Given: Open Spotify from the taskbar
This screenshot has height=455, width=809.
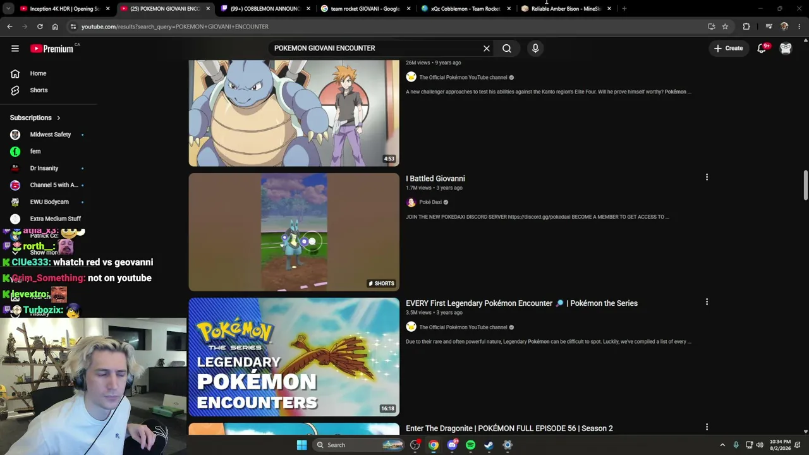Looking at the screenshot, I should coord(470,445).
